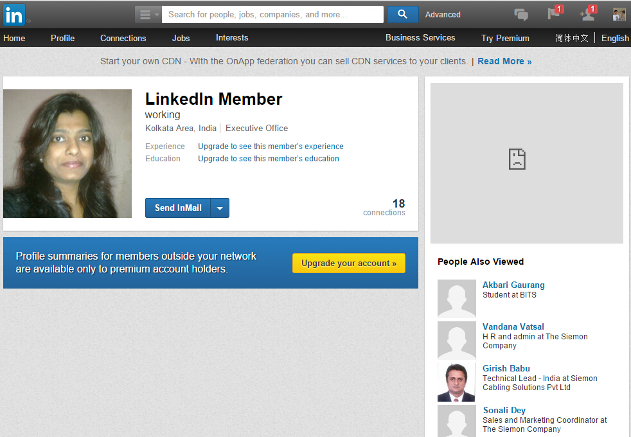Click Girish Babu's profile thumbnail photo
Screen dimensions: 631x437
456,381
